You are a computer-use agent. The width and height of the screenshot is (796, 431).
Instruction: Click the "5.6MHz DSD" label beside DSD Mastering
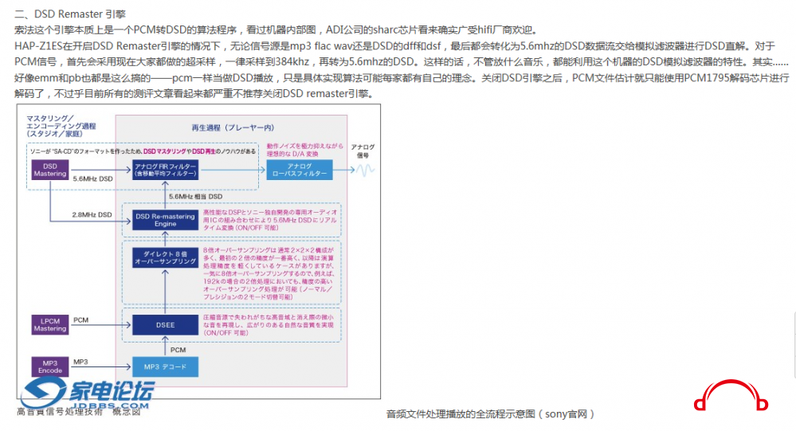(x=93, y=178)
